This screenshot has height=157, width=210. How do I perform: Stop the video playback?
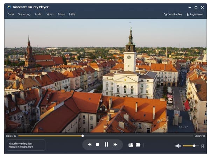[98, 144]
